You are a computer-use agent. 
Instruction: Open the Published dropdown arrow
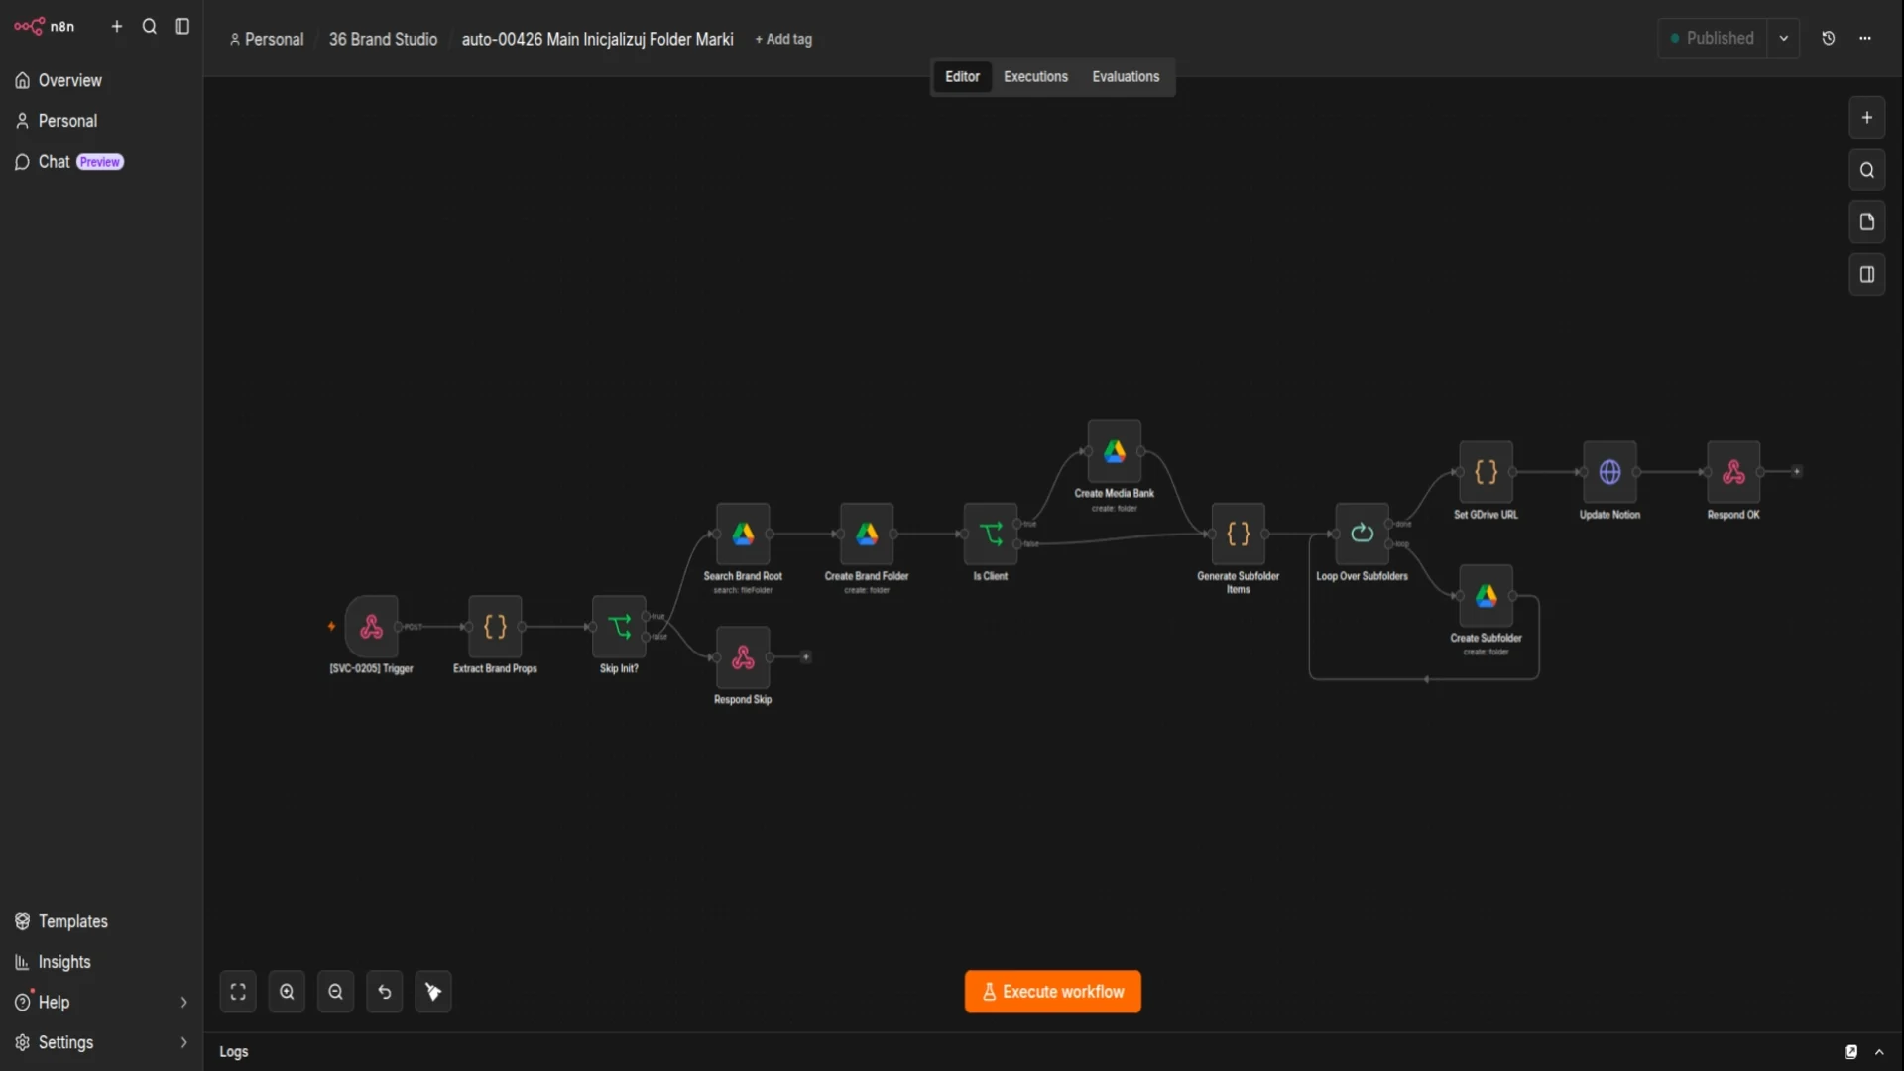point(1783,38)
